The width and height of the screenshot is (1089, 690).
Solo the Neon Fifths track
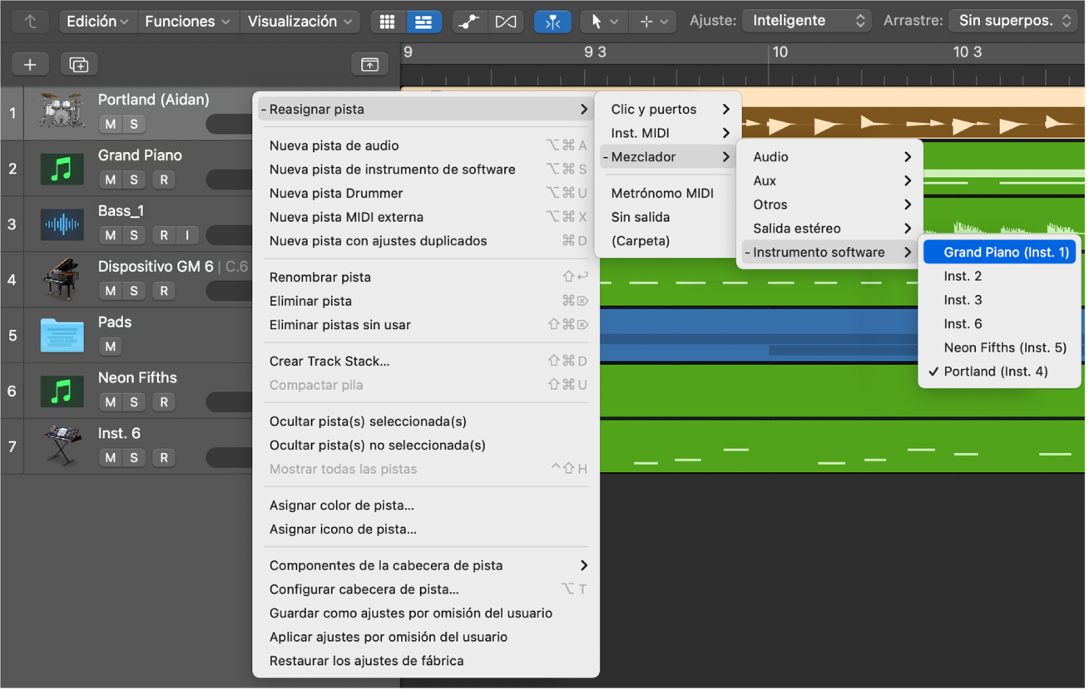[133, 403]
